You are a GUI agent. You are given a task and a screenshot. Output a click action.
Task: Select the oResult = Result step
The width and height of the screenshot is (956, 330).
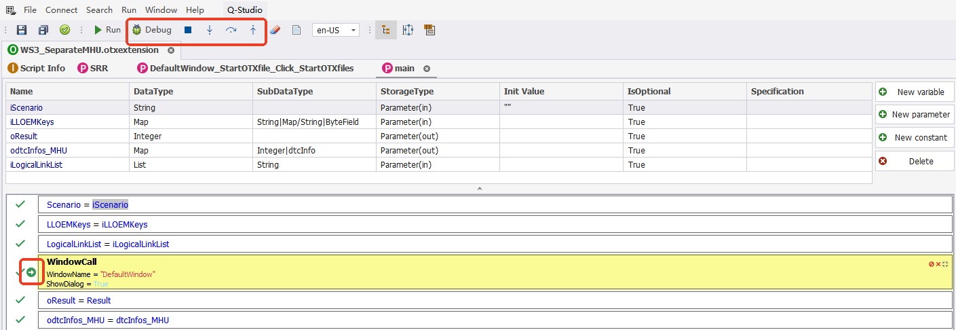click(x=495, y=300)
